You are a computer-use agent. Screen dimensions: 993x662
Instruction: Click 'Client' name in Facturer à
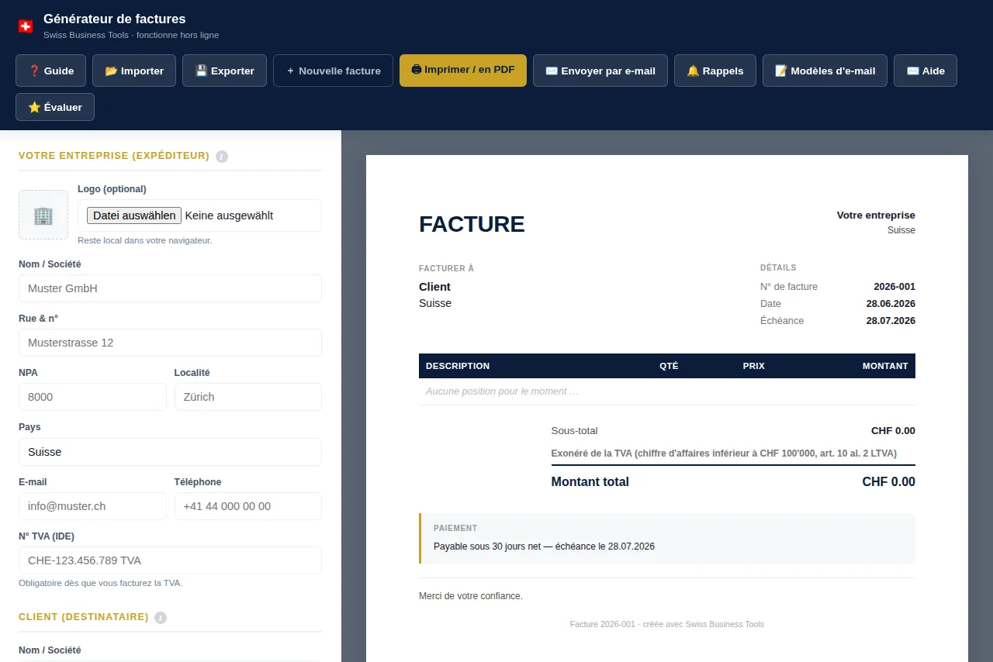(x=434, y=287)
